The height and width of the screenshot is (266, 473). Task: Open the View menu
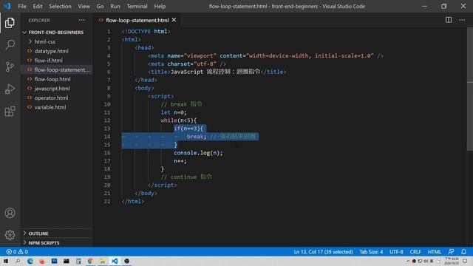point(84,6)
